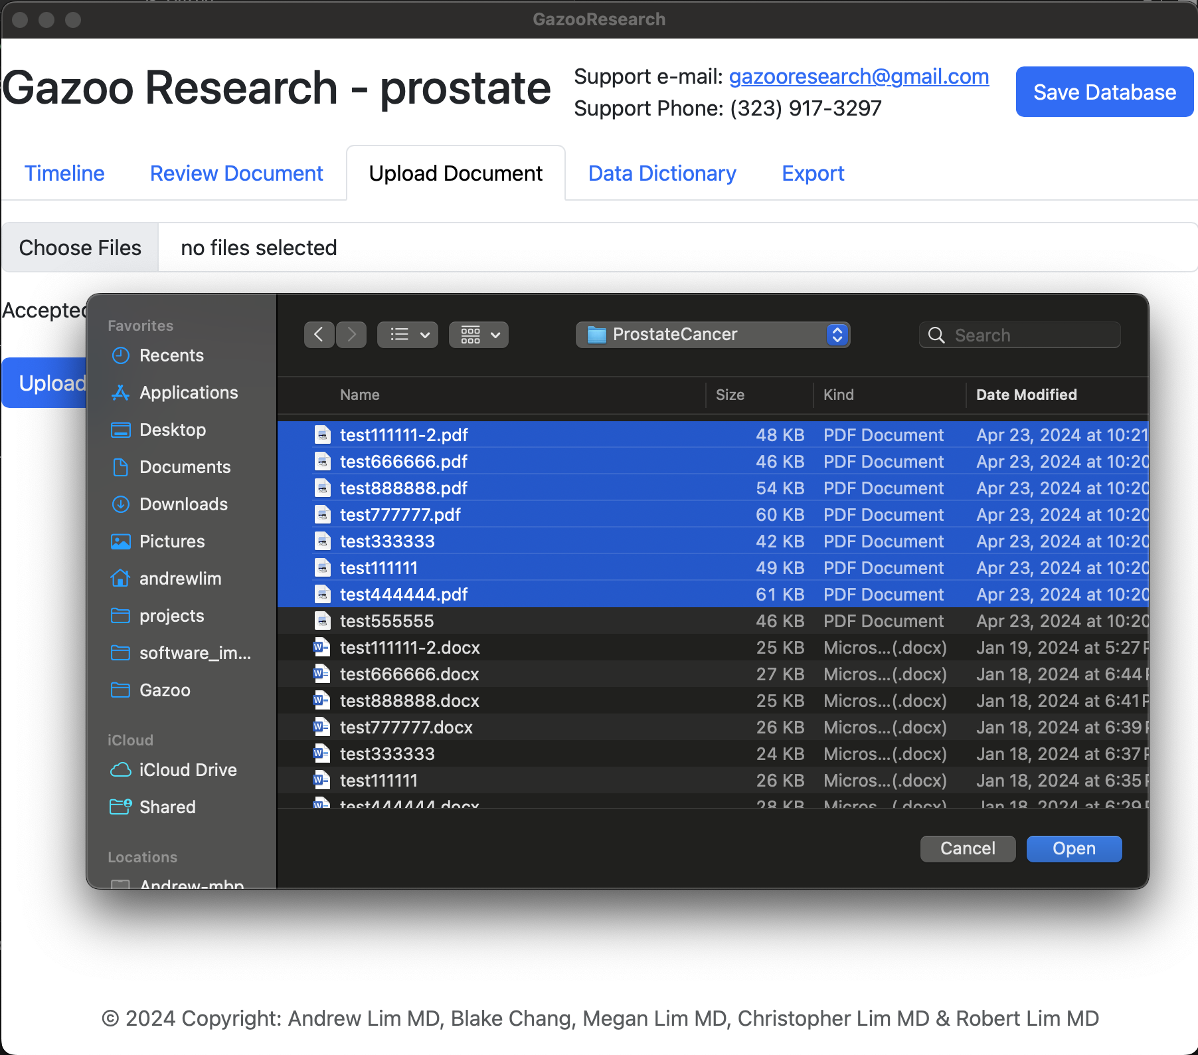
Task: Open the Downloads folder in sidebar
Action: [x=183, y=504]
